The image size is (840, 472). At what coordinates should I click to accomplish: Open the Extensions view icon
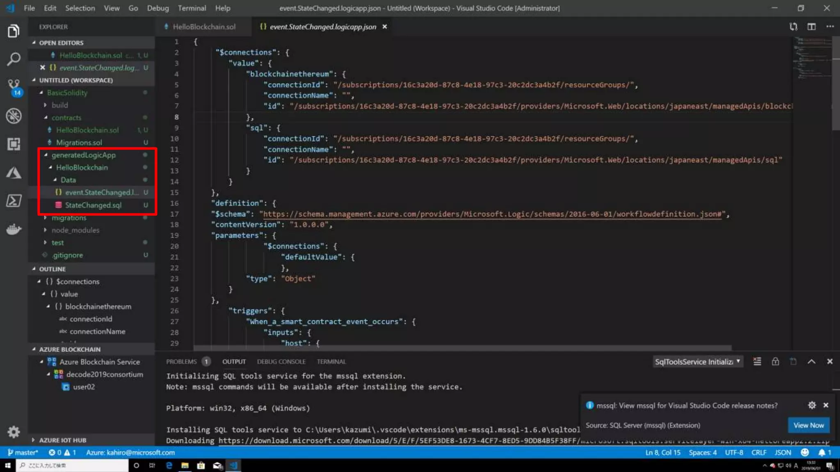point(14,144)
